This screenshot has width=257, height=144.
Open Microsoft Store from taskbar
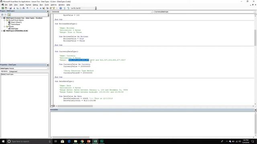click(x=62, y=141)
